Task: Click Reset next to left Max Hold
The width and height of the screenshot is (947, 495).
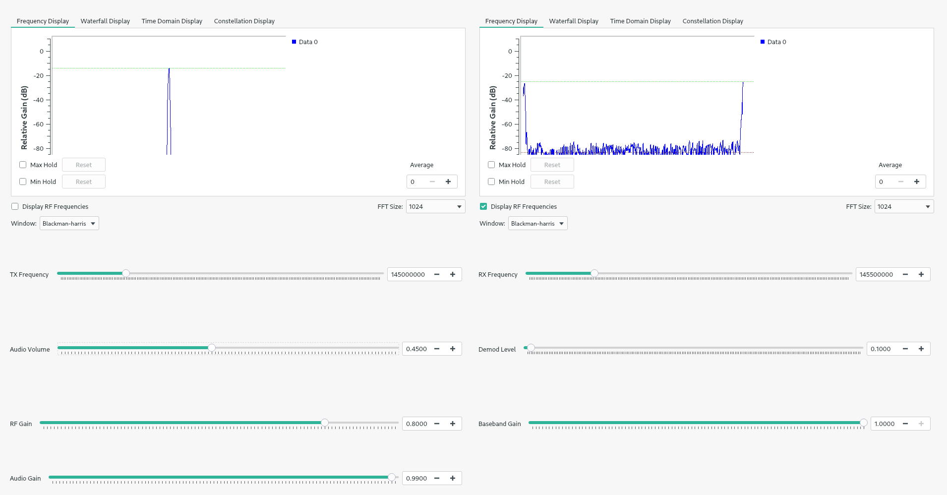Action: 84,165
